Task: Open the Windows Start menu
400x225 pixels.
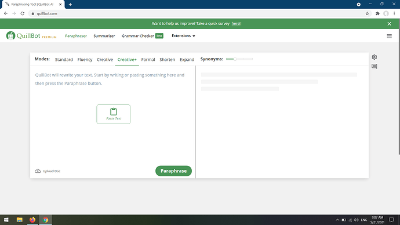Action: click(x=6, y=220)
